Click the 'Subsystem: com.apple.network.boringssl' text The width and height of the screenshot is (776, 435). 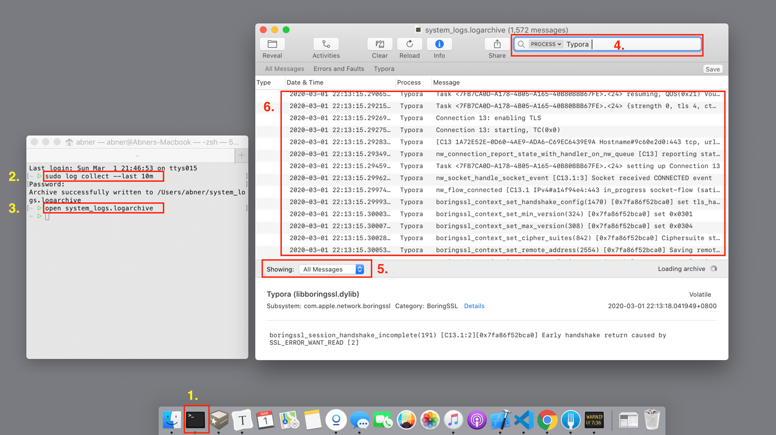(328, 306)
